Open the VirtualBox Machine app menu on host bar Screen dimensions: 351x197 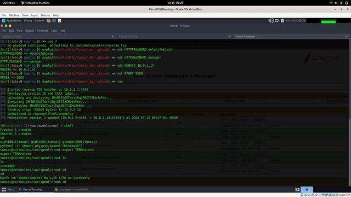coord(35,3)
